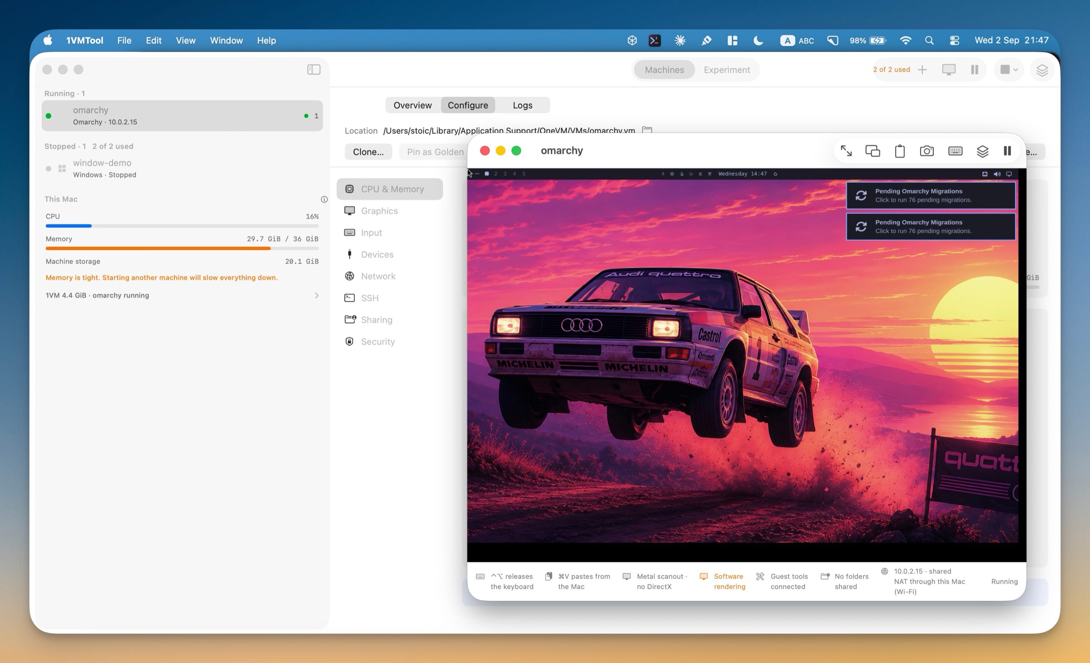Click the plus icon to add a machine
Viewport: 1090px width, 663px height.
click(x=922, y=69)
